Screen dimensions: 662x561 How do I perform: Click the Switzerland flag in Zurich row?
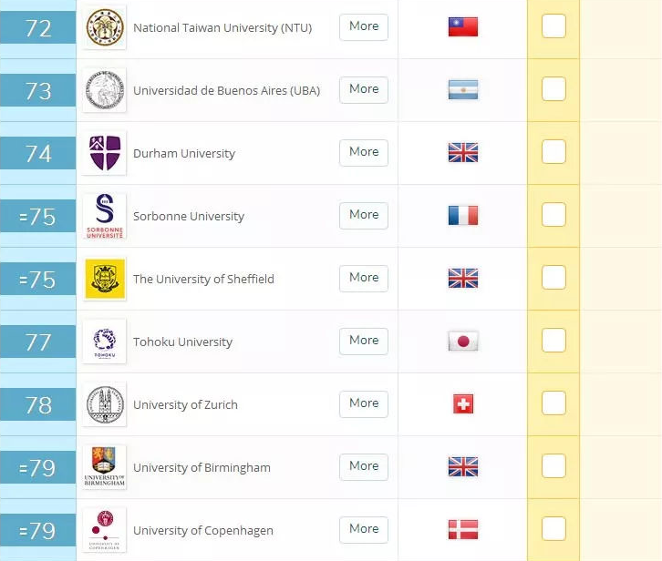click(463, 404)
